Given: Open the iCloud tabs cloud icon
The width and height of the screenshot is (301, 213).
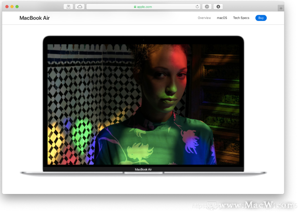Looking at the screenshot, I should (x=80, y=7).
